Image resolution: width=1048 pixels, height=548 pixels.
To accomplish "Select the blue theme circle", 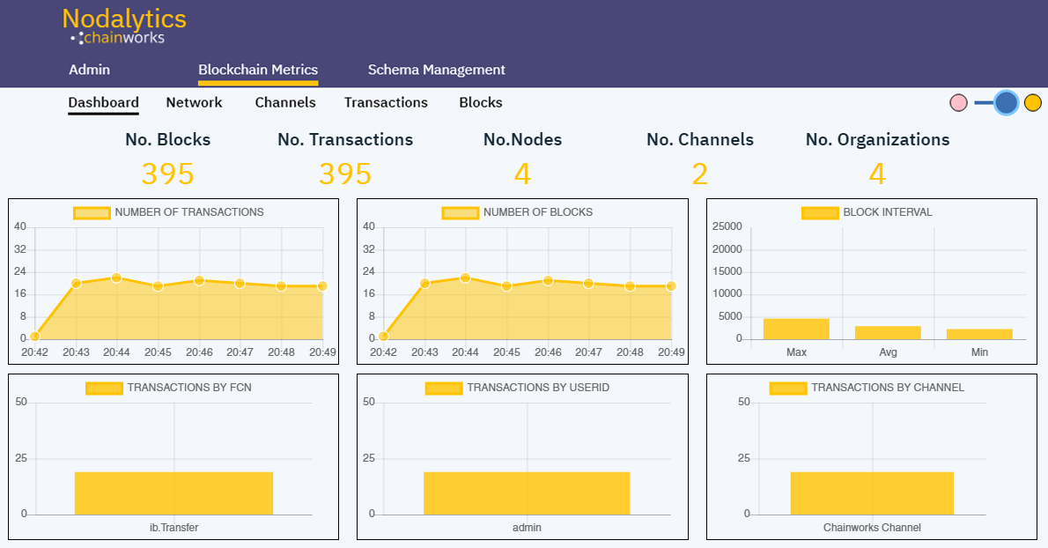I will 1007,103.
